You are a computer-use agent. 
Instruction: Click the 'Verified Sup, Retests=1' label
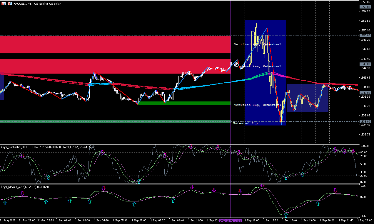[257, 105]
